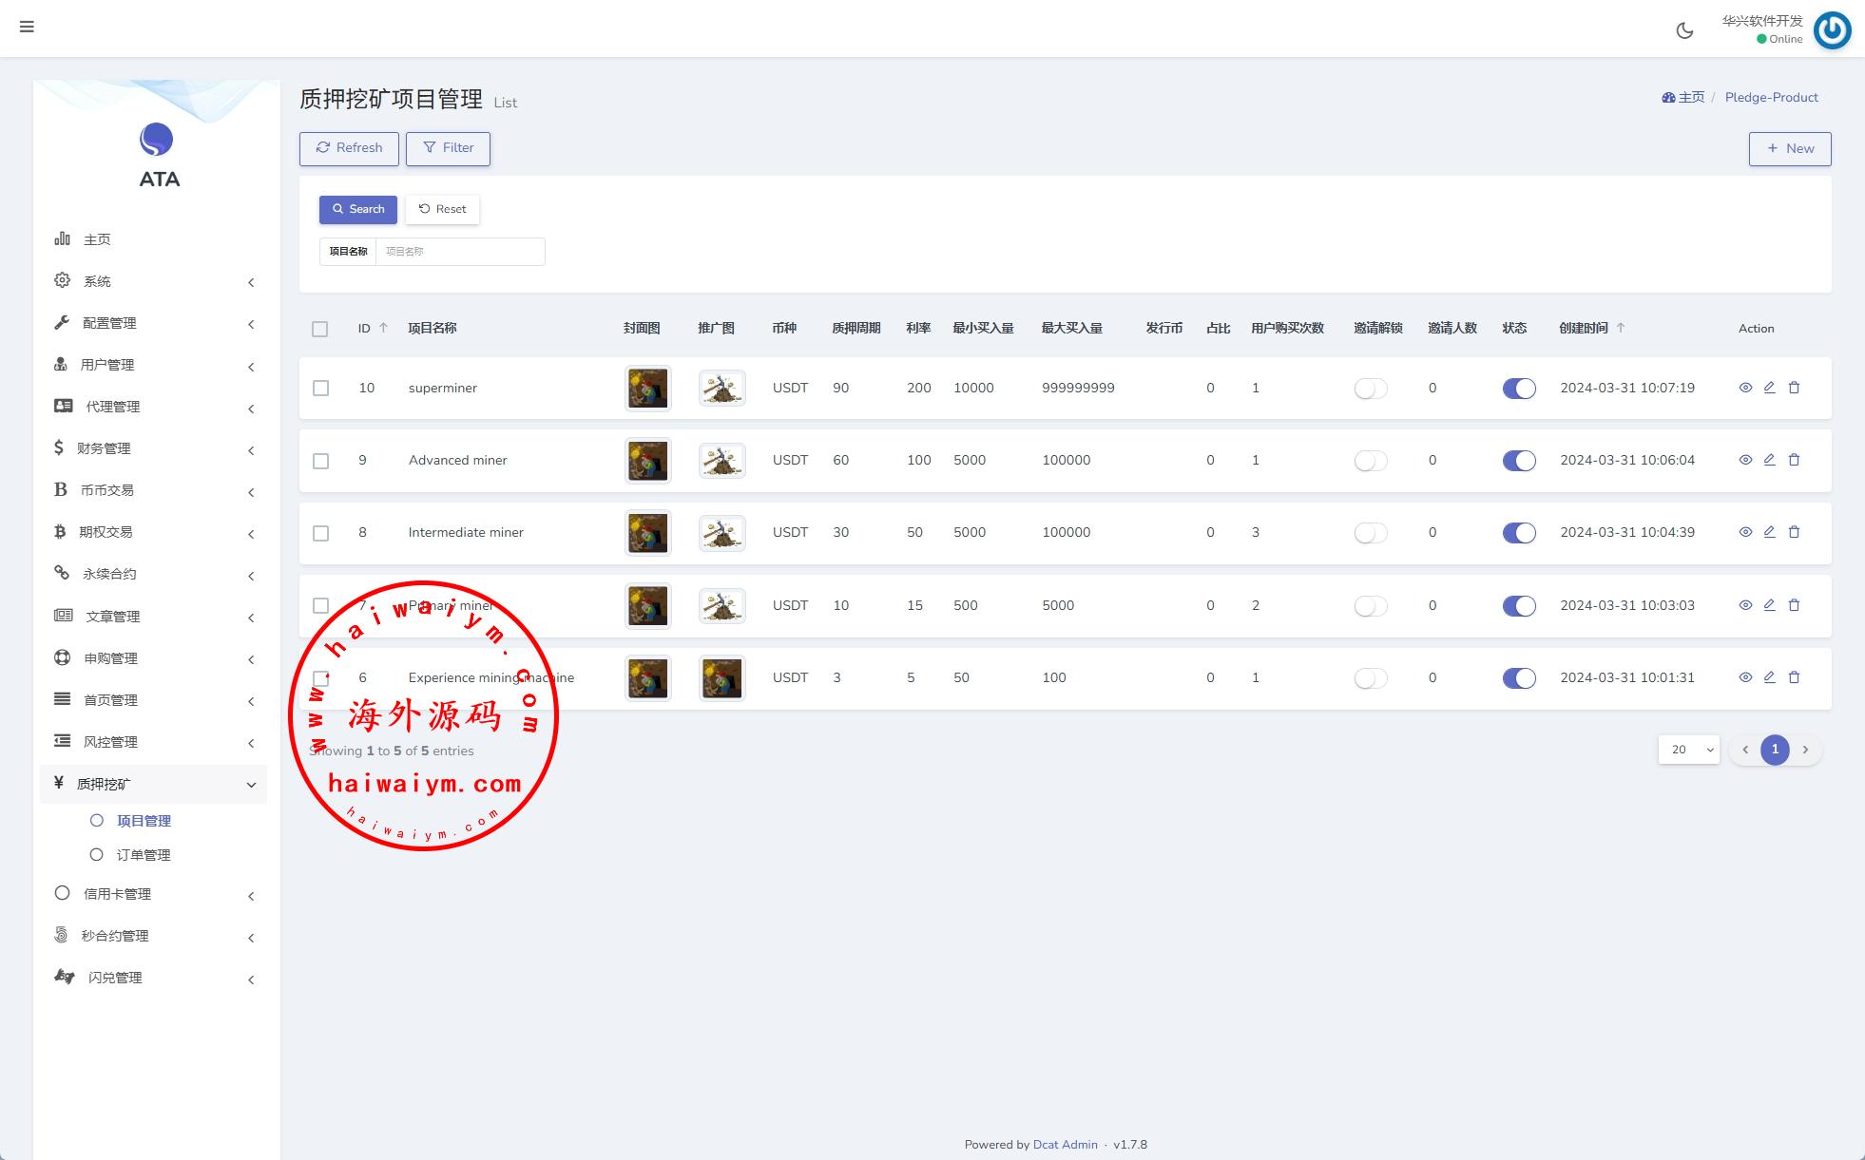1865x1160 pixels.
Task: Delete the Intermediate miner row
Action: point(1794,532)
